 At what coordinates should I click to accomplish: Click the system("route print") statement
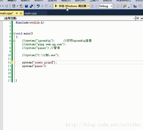pos(39,63)
